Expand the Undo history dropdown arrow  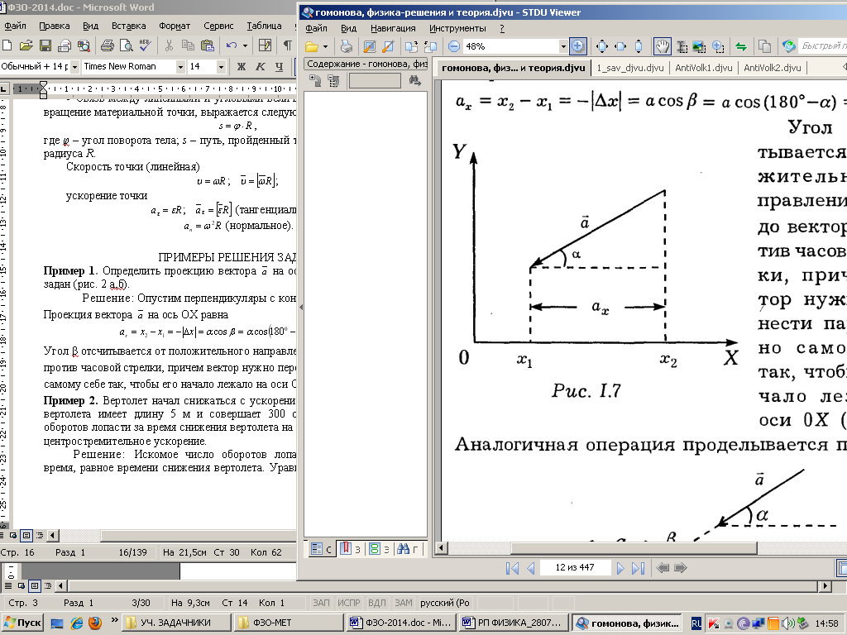[x=245, y=46]
